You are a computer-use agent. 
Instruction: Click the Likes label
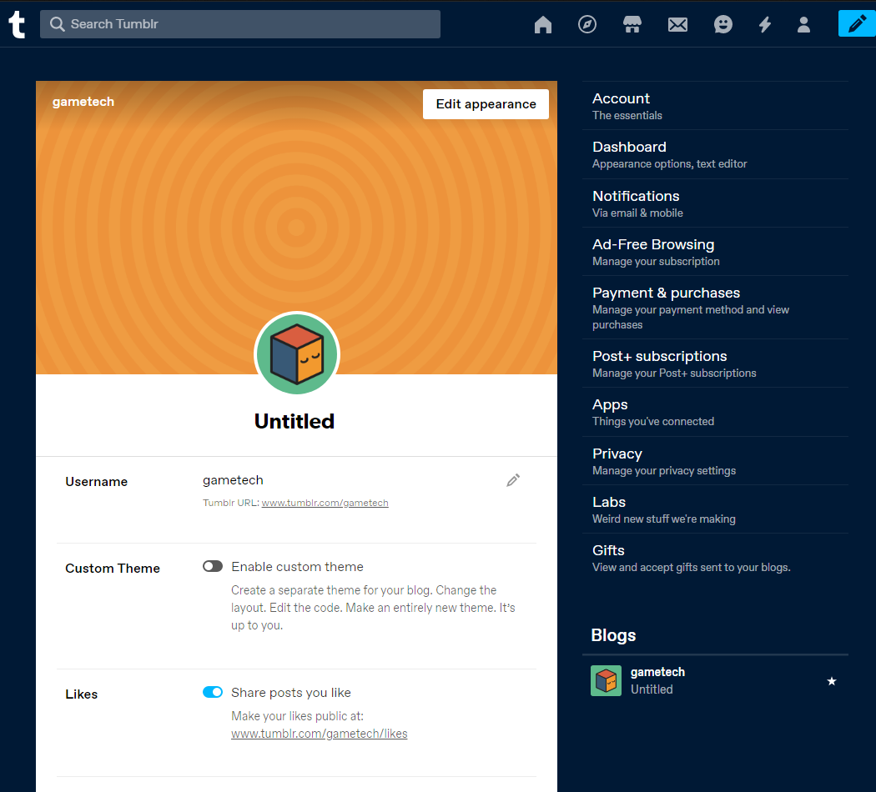click(81, 694)
